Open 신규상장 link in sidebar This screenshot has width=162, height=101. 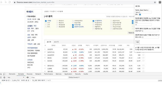point(30,60)
